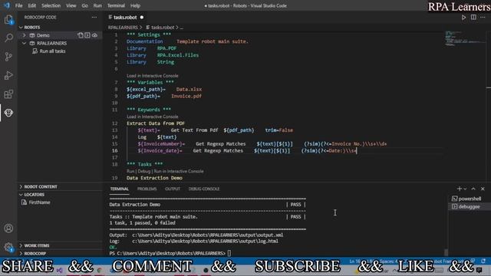Open the Go menu
This screenshot has height=276, width=491.
coord(84,5)
